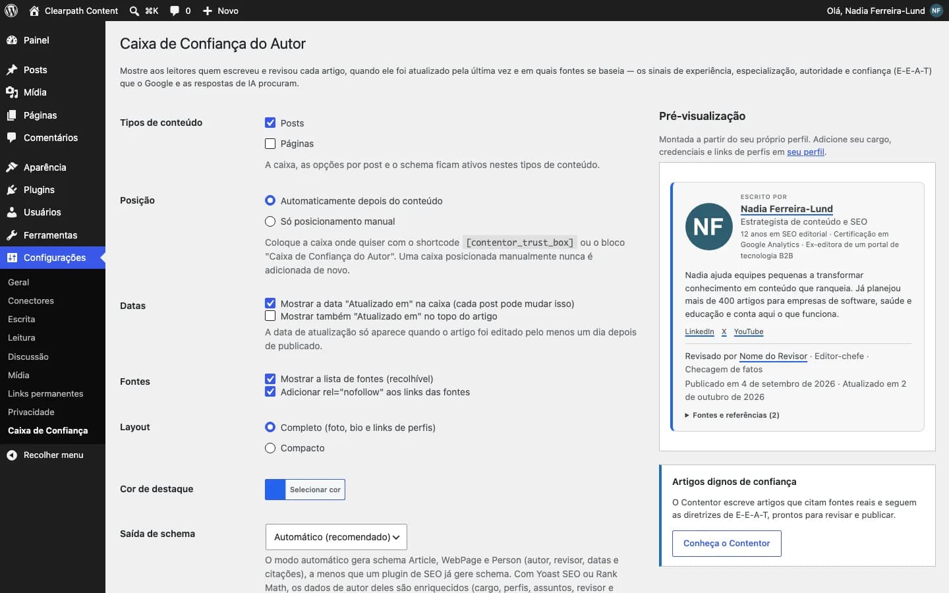Image resolution: width=949 pixels, height=593 pixels.
Task: Collapse sidebar with the Recolher menu icon
Action: (12, 455)
